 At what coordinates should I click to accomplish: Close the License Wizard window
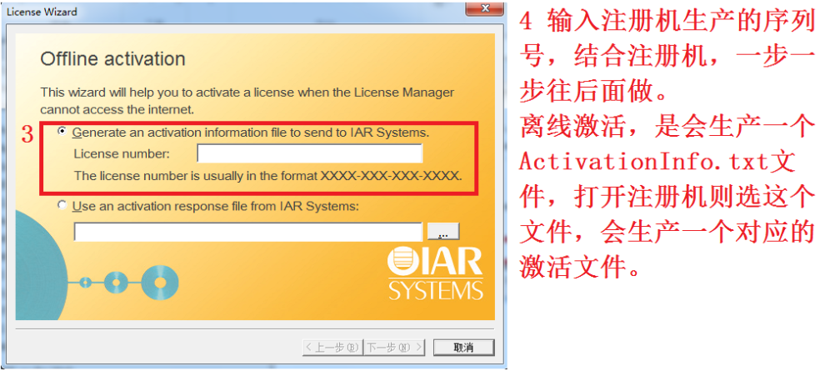[x=484, y=8]
